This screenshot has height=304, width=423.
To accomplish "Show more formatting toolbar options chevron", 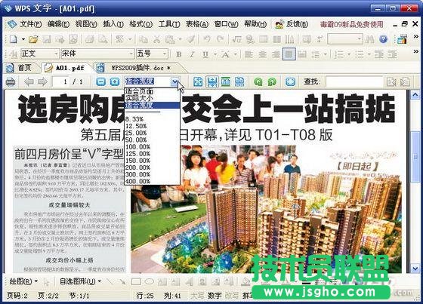I will [415, 51].
